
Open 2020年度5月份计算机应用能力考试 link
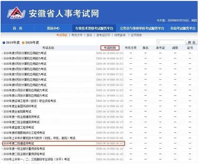pyautogui.click(x=25, y=64)
